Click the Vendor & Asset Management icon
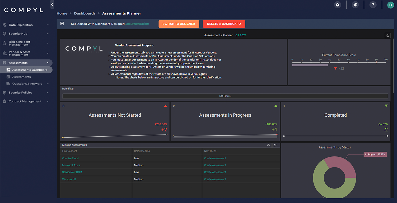397x203 pixels. [x=5, y=53]
